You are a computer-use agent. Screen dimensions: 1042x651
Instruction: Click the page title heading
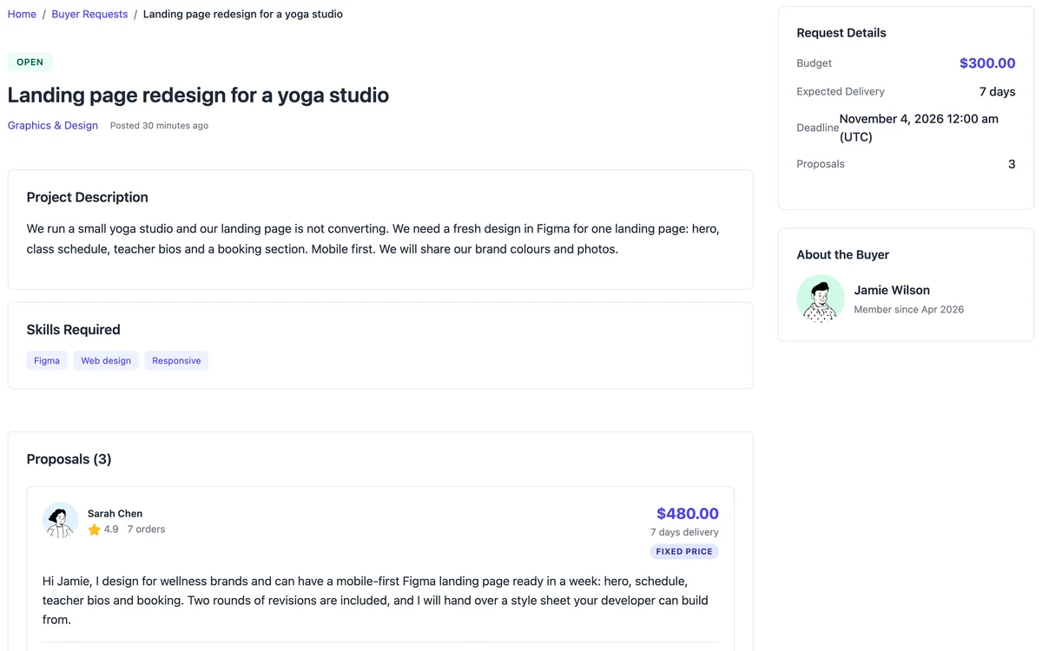[198, 95]
